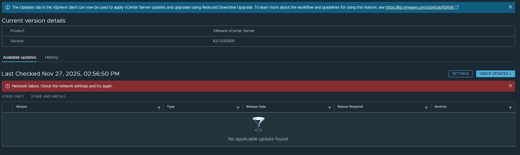Select the Available updates tab
The image size is (520, 155).
pyautogui.click(x=19, y=57)
